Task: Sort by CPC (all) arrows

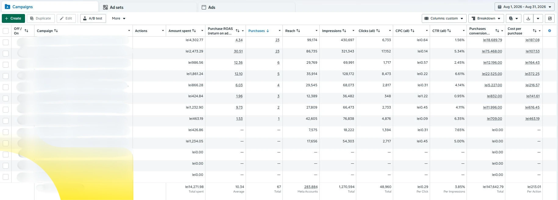Action: pos(413,31)
